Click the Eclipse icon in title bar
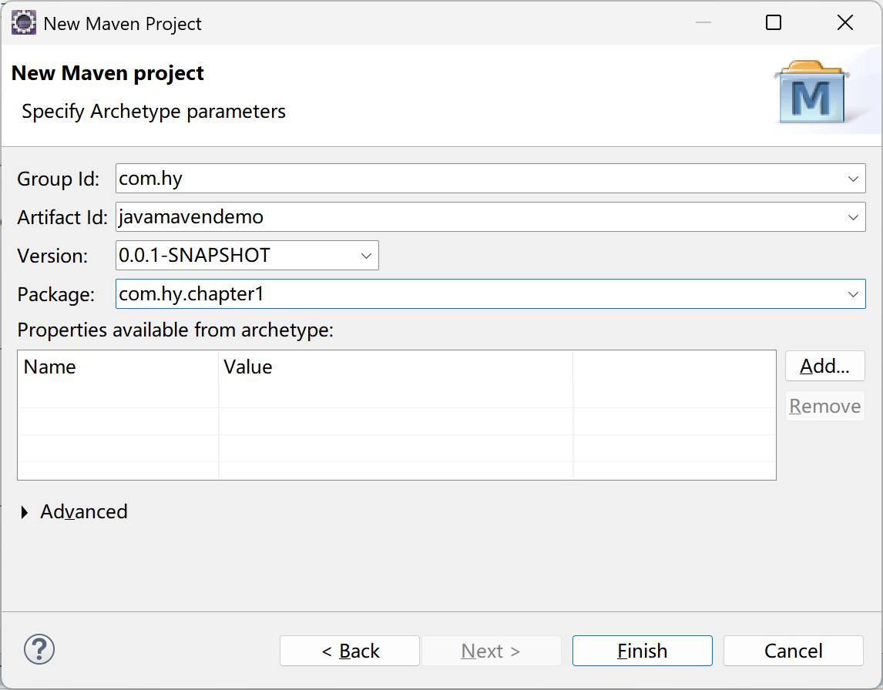Image resolution: width=883 pixels, height=690 pixels. click(x=24, y=23)
